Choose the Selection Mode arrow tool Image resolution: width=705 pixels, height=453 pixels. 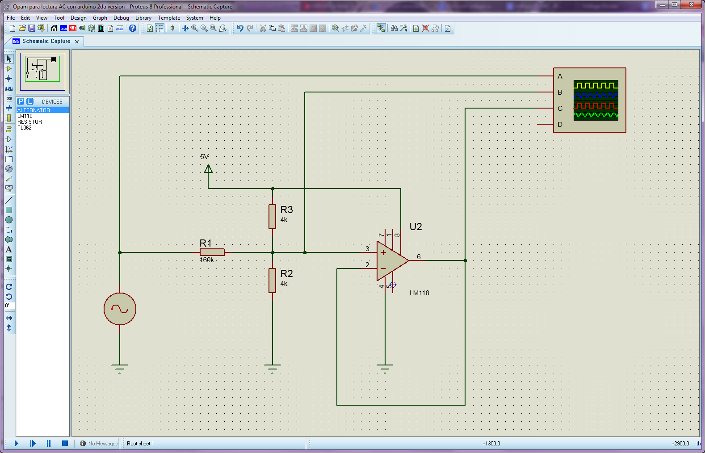click(x=9, y=59)
